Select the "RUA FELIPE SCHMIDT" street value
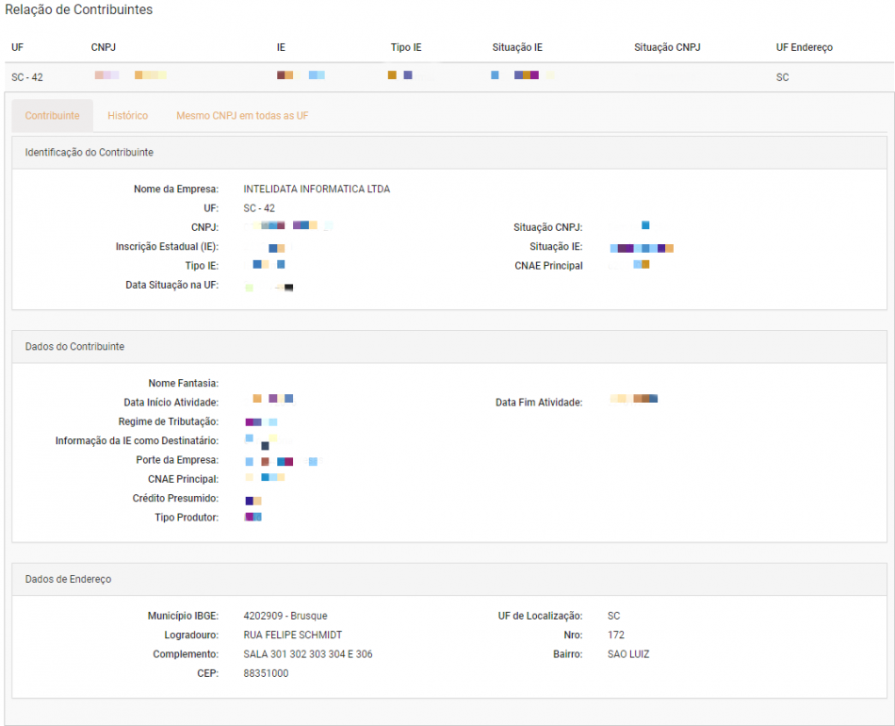 pyautogui.click(x=293, y=635)
